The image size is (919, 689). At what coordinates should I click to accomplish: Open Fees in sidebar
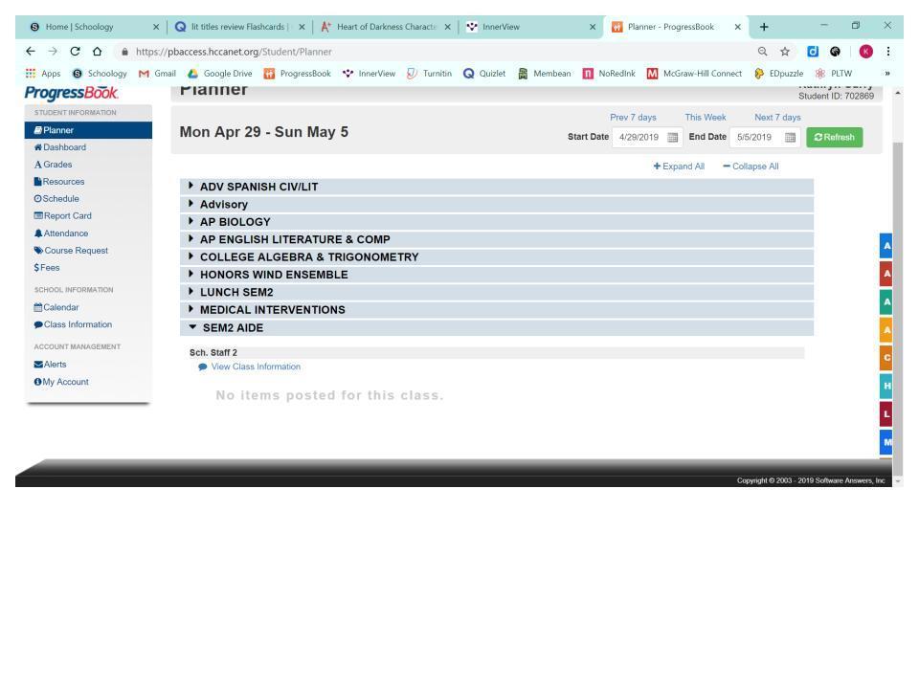(47, 268)
